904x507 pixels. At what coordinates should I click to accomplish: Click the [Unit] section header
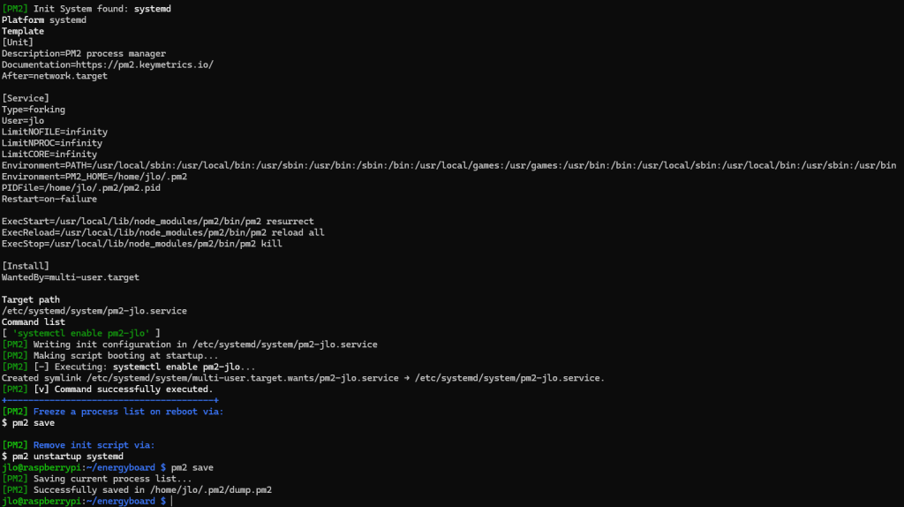(18, 42)
